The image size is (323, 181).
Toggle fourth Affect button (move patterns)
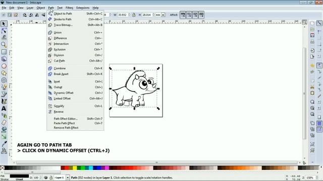pyautogui.click(x=201, y=15)
